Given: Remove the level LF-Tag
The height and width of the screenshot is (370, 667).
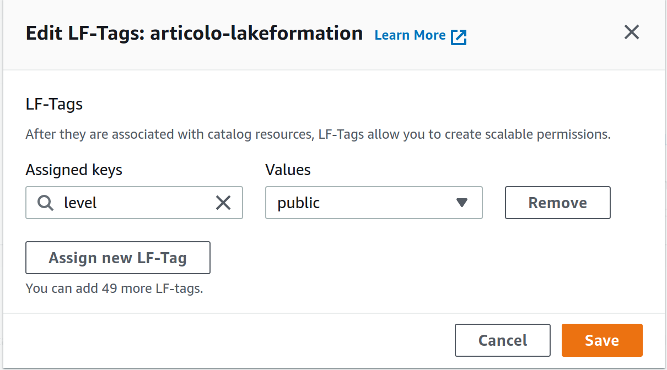Looking at the screenshot, I should [558, 203].
